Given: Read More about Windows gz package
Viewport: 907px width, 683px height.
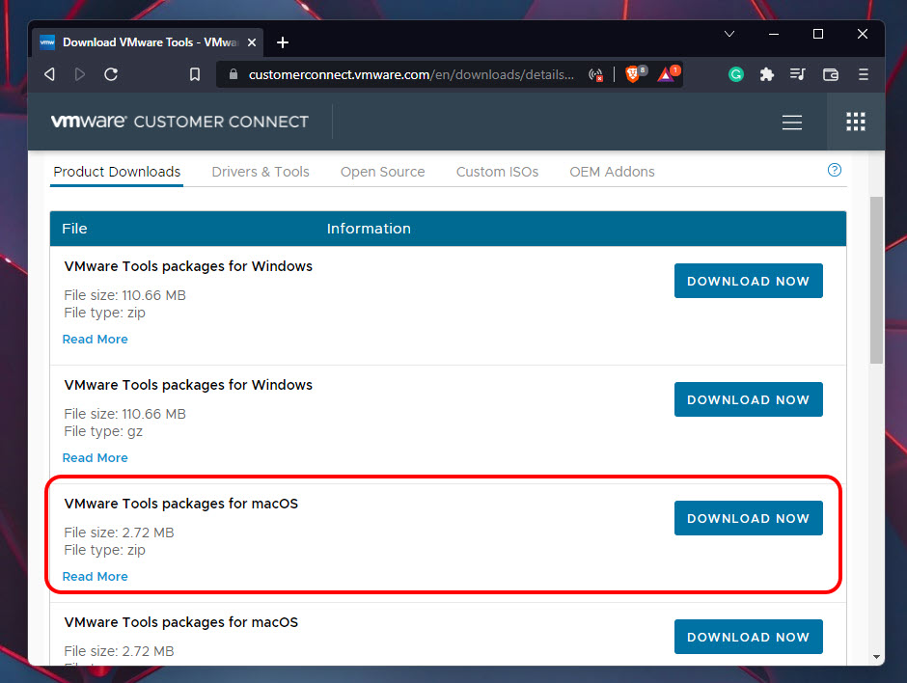Looking at the screenshot, I should point(95,458).
